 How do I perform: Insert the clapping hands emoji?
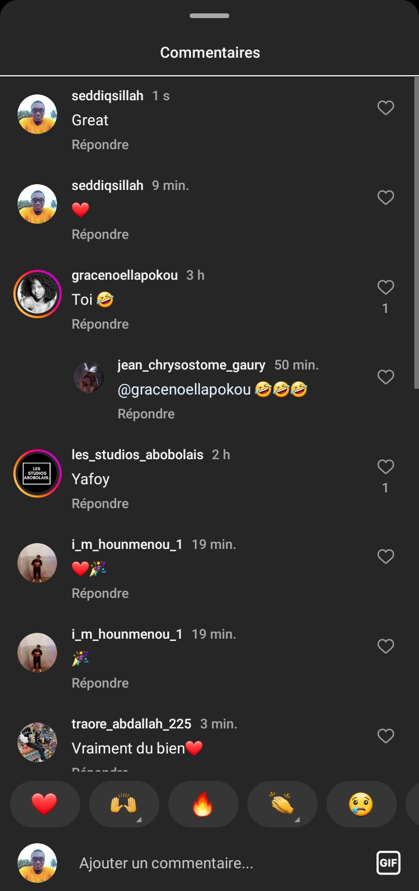point(282,804)
